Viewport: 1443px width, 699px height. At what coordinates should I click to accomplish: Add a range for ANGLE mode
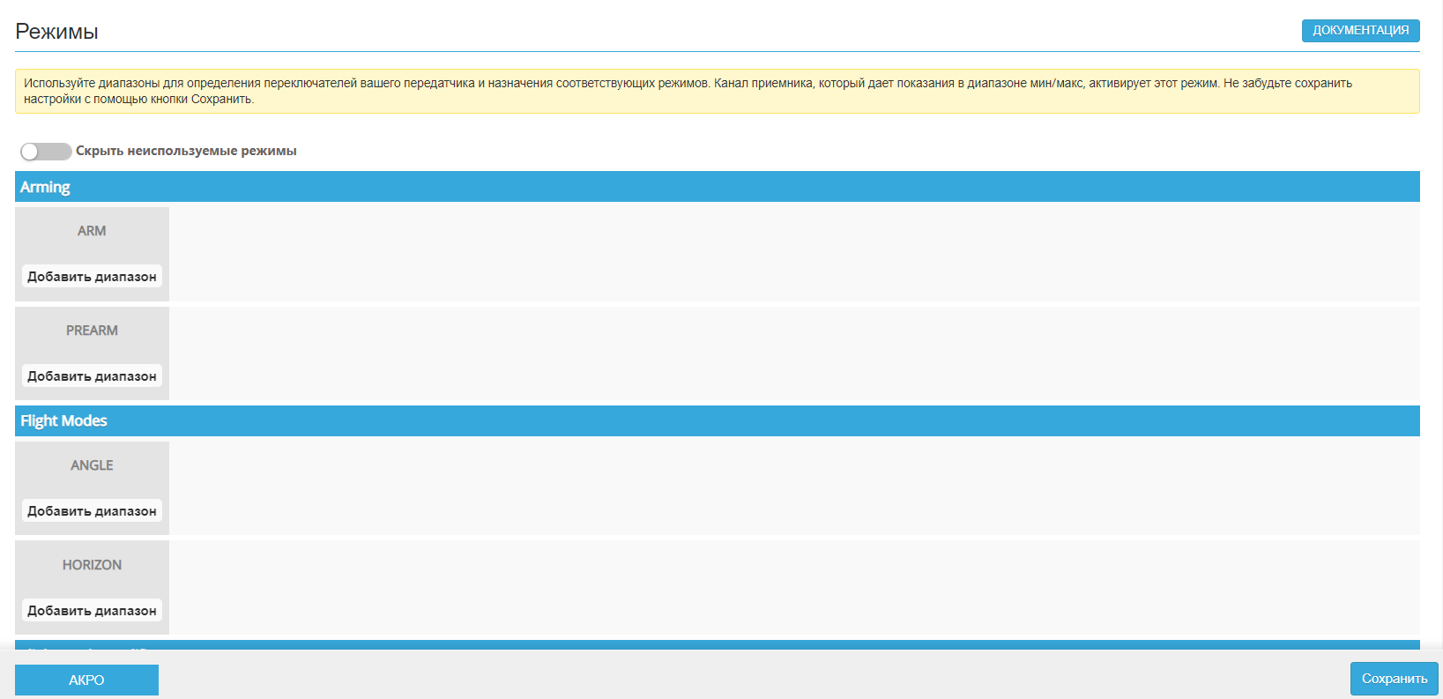(92, 511)
